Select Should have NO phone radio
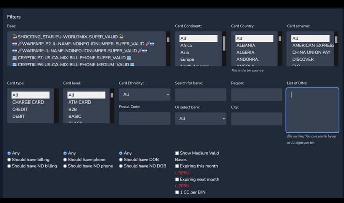 point(65,166)
